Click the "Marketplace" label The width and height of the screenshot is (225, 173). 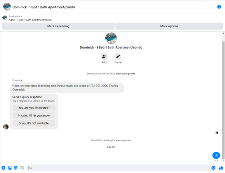click(16, 16)
